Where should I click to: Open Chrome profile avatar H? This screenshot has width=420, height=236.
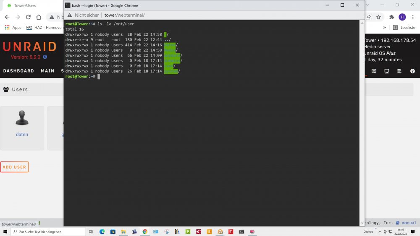pos(402,17)
